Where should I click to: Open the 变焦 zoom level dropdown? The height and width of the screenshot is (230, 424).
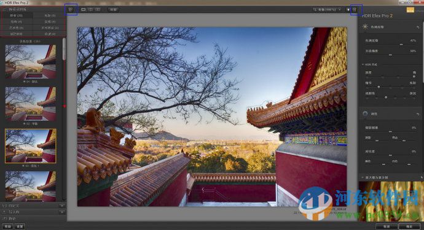(329, 9)
